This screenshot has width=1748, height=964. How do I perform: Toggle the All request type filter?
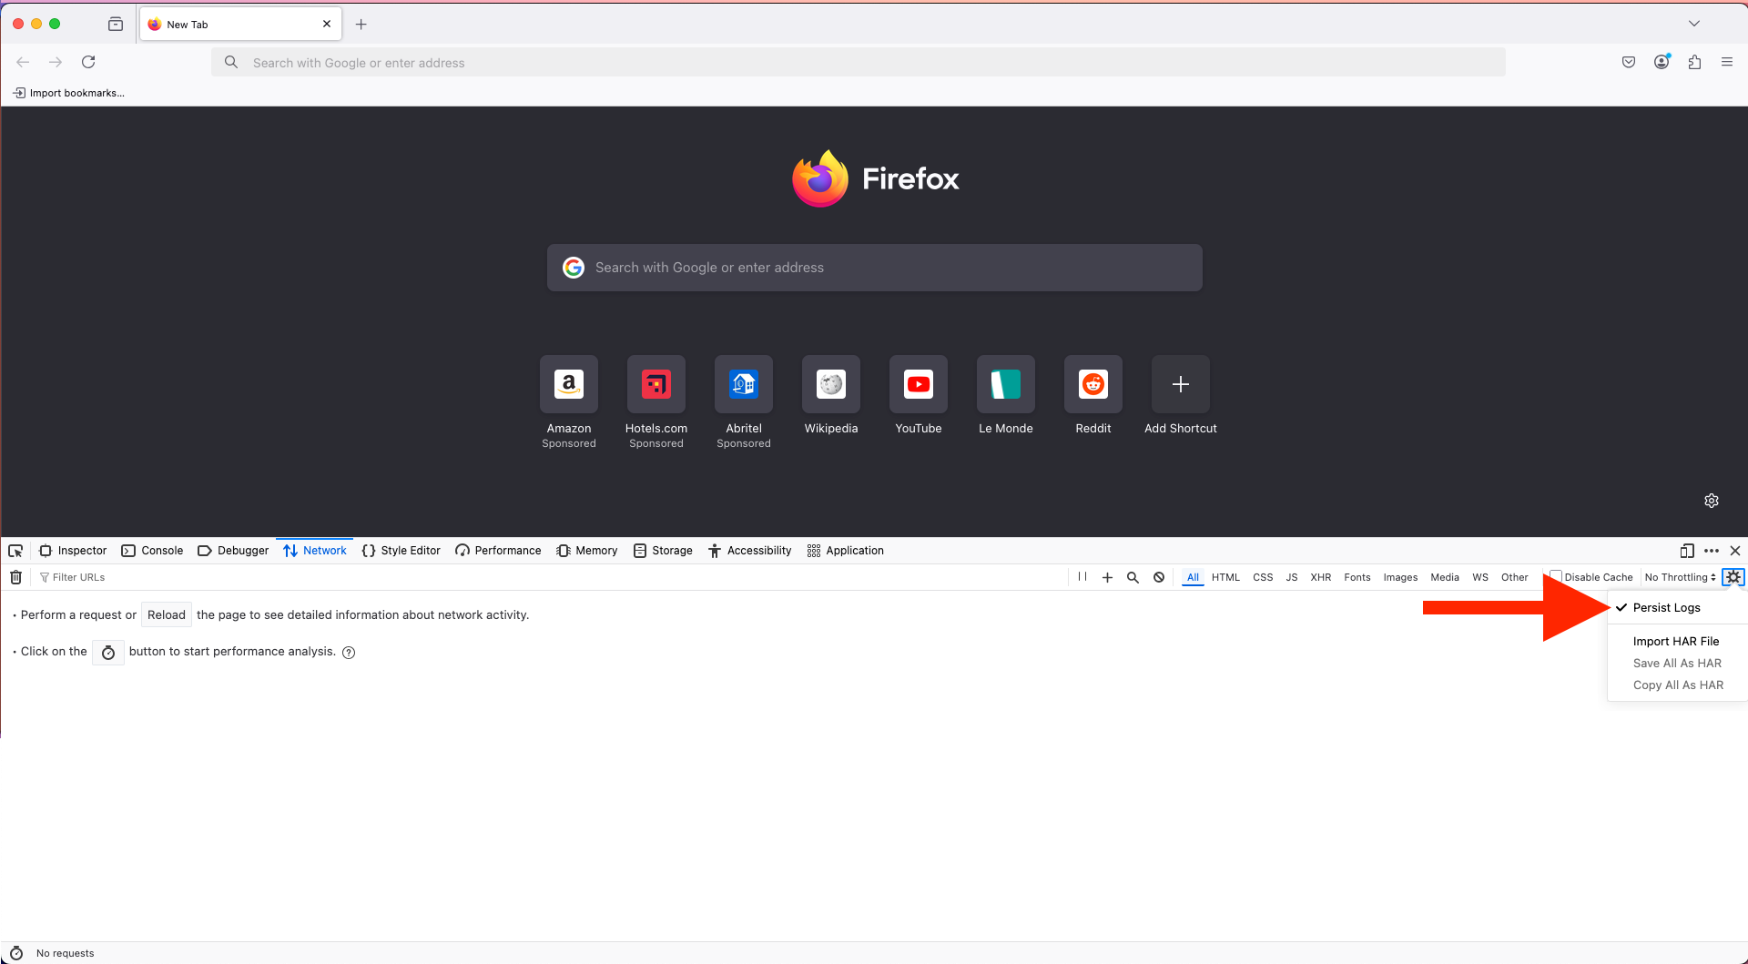pos(1193,577)
